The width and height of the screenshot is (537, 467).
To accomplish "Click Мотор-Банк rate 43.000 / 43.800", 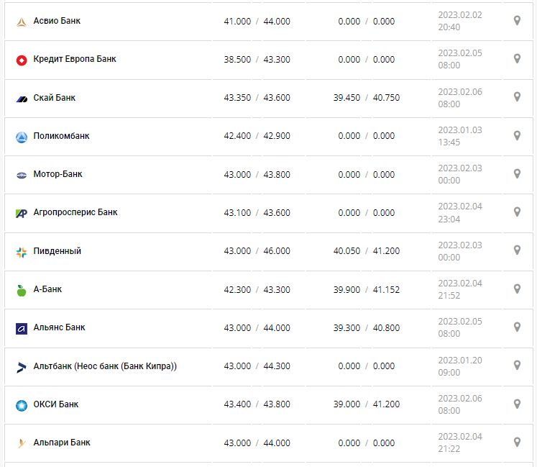I will click(257, 174).
